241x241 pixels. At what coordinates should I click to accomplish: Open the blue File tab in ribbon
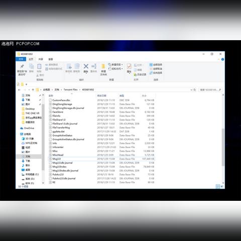pos(21,59)
